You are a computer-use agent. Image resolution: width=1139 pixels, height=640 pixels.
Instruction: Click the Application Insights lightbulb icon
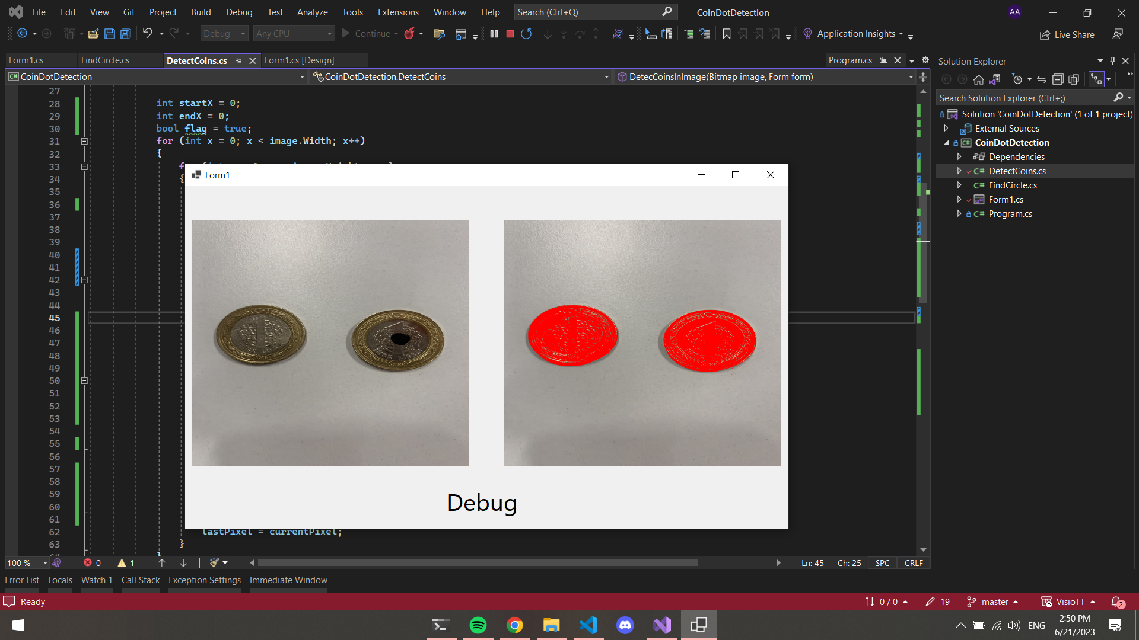coord(807,34)
